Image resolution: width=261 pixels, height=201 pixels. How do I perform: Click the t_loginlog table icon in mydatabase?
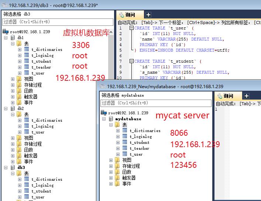125,136
